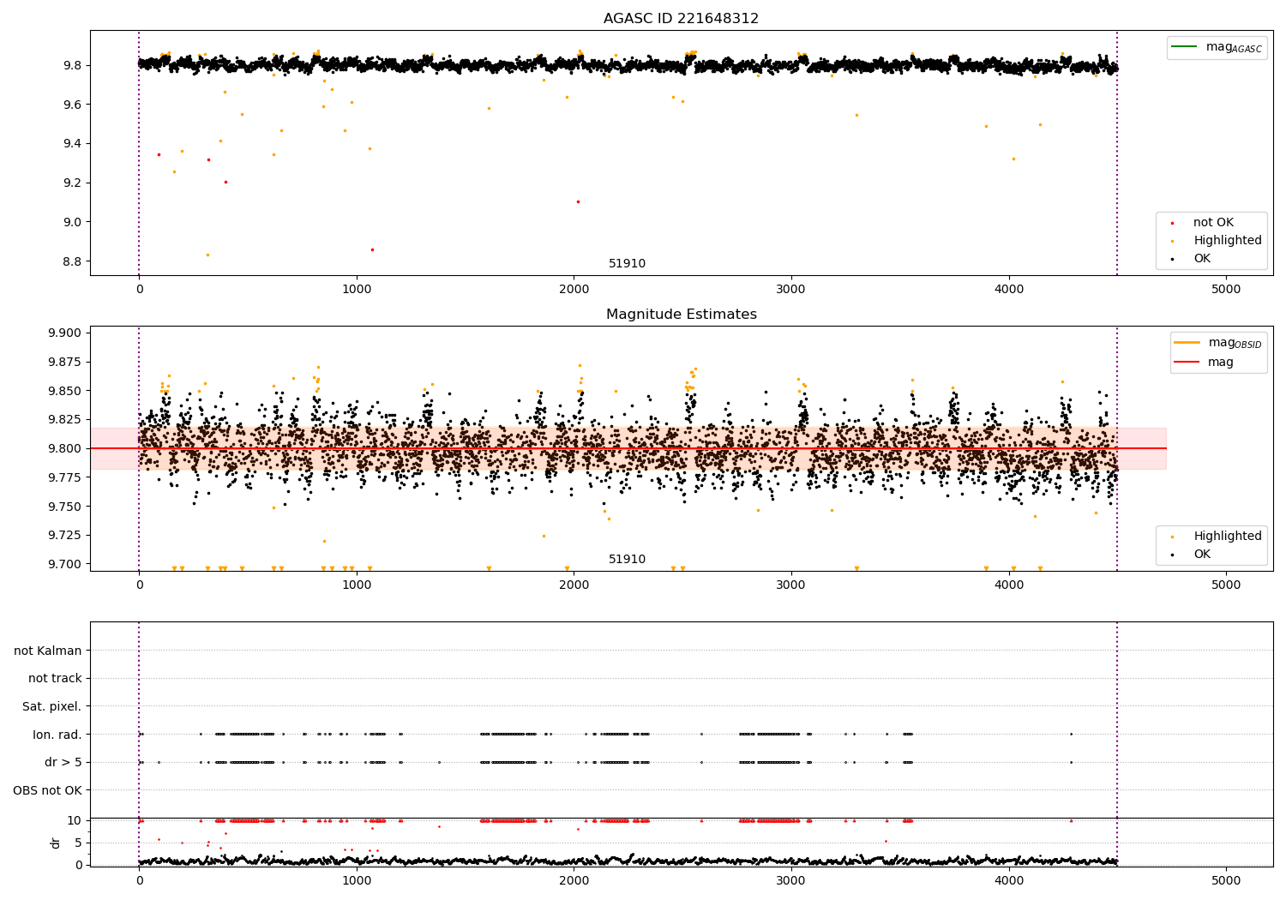Click the "9.700" y-axis tick label
The width and height of the screenshot is (1286, 900).
(64, 564)
